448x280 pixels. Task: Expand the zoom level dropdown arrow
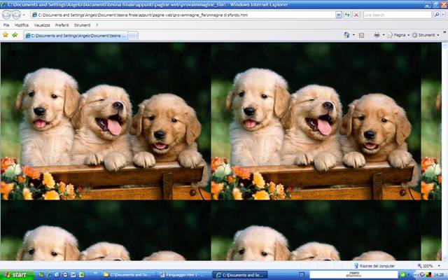click(x=439, y=266)
